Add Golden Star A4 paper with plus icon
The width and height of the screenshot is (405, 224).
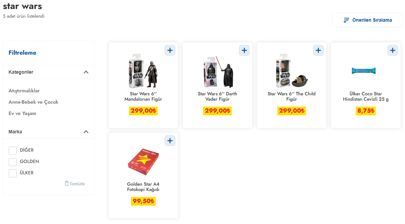pyautogui.click(x=170, y=141)
